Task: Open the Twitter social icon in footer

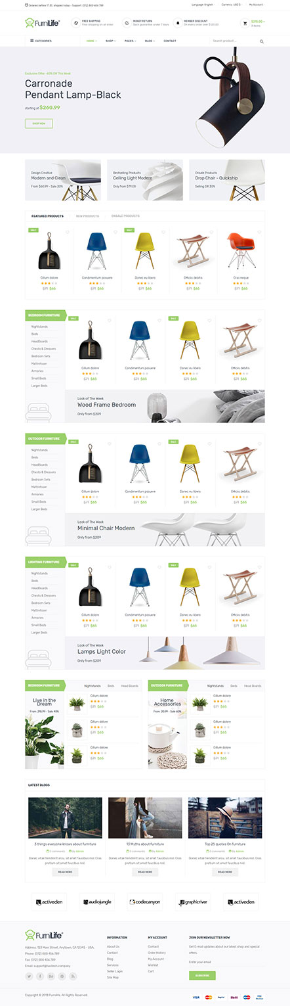Action: point(30,976)
